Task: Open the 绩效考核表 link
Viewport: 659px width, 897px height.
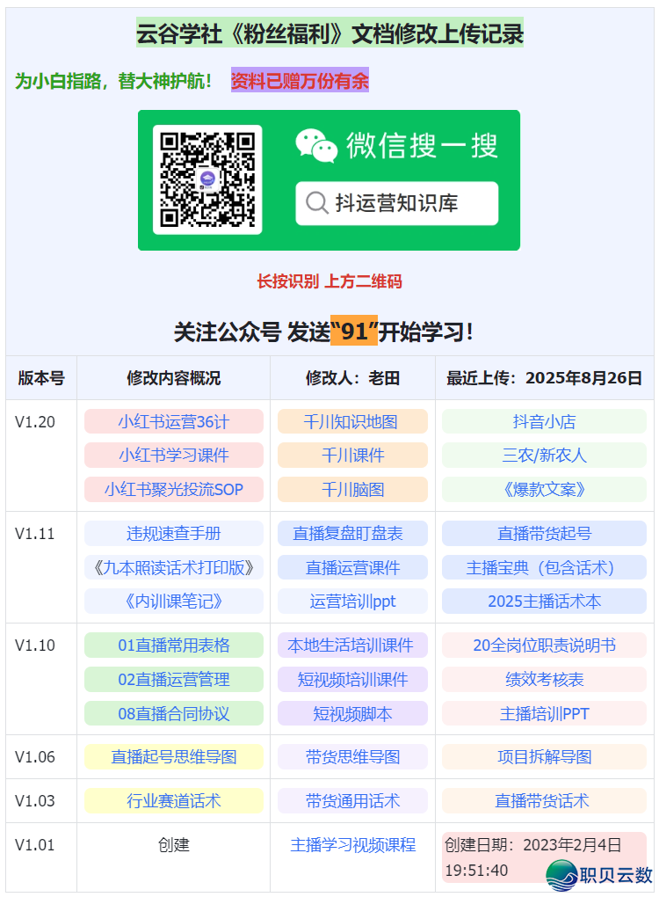Action: point(544,679)
